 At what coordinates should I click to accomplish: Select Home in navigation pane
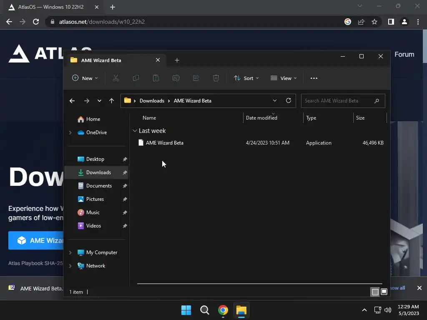pos(97,119)
